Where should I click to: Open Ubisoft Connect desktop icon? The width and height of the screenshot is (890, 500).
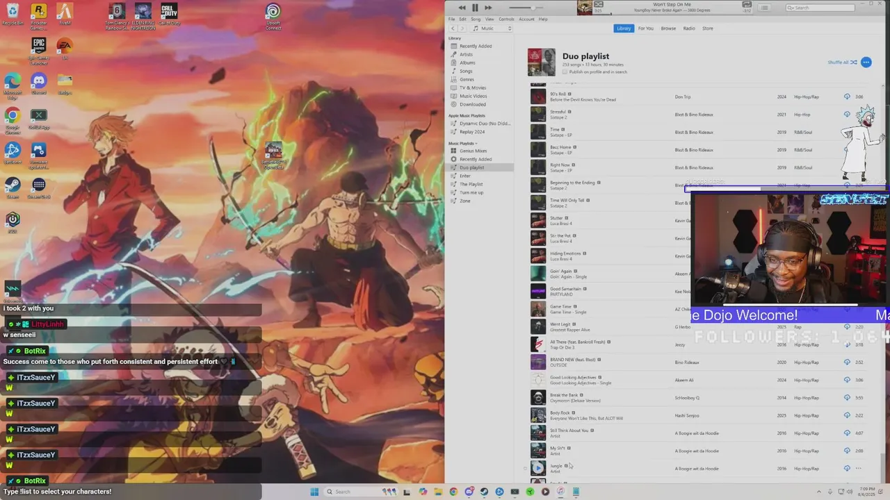273,17
